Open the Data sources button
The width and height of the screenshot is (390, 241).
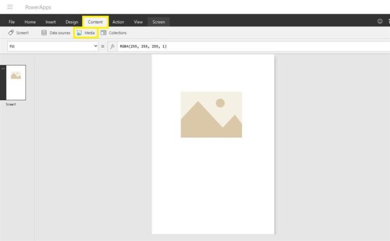click(56, 33)
